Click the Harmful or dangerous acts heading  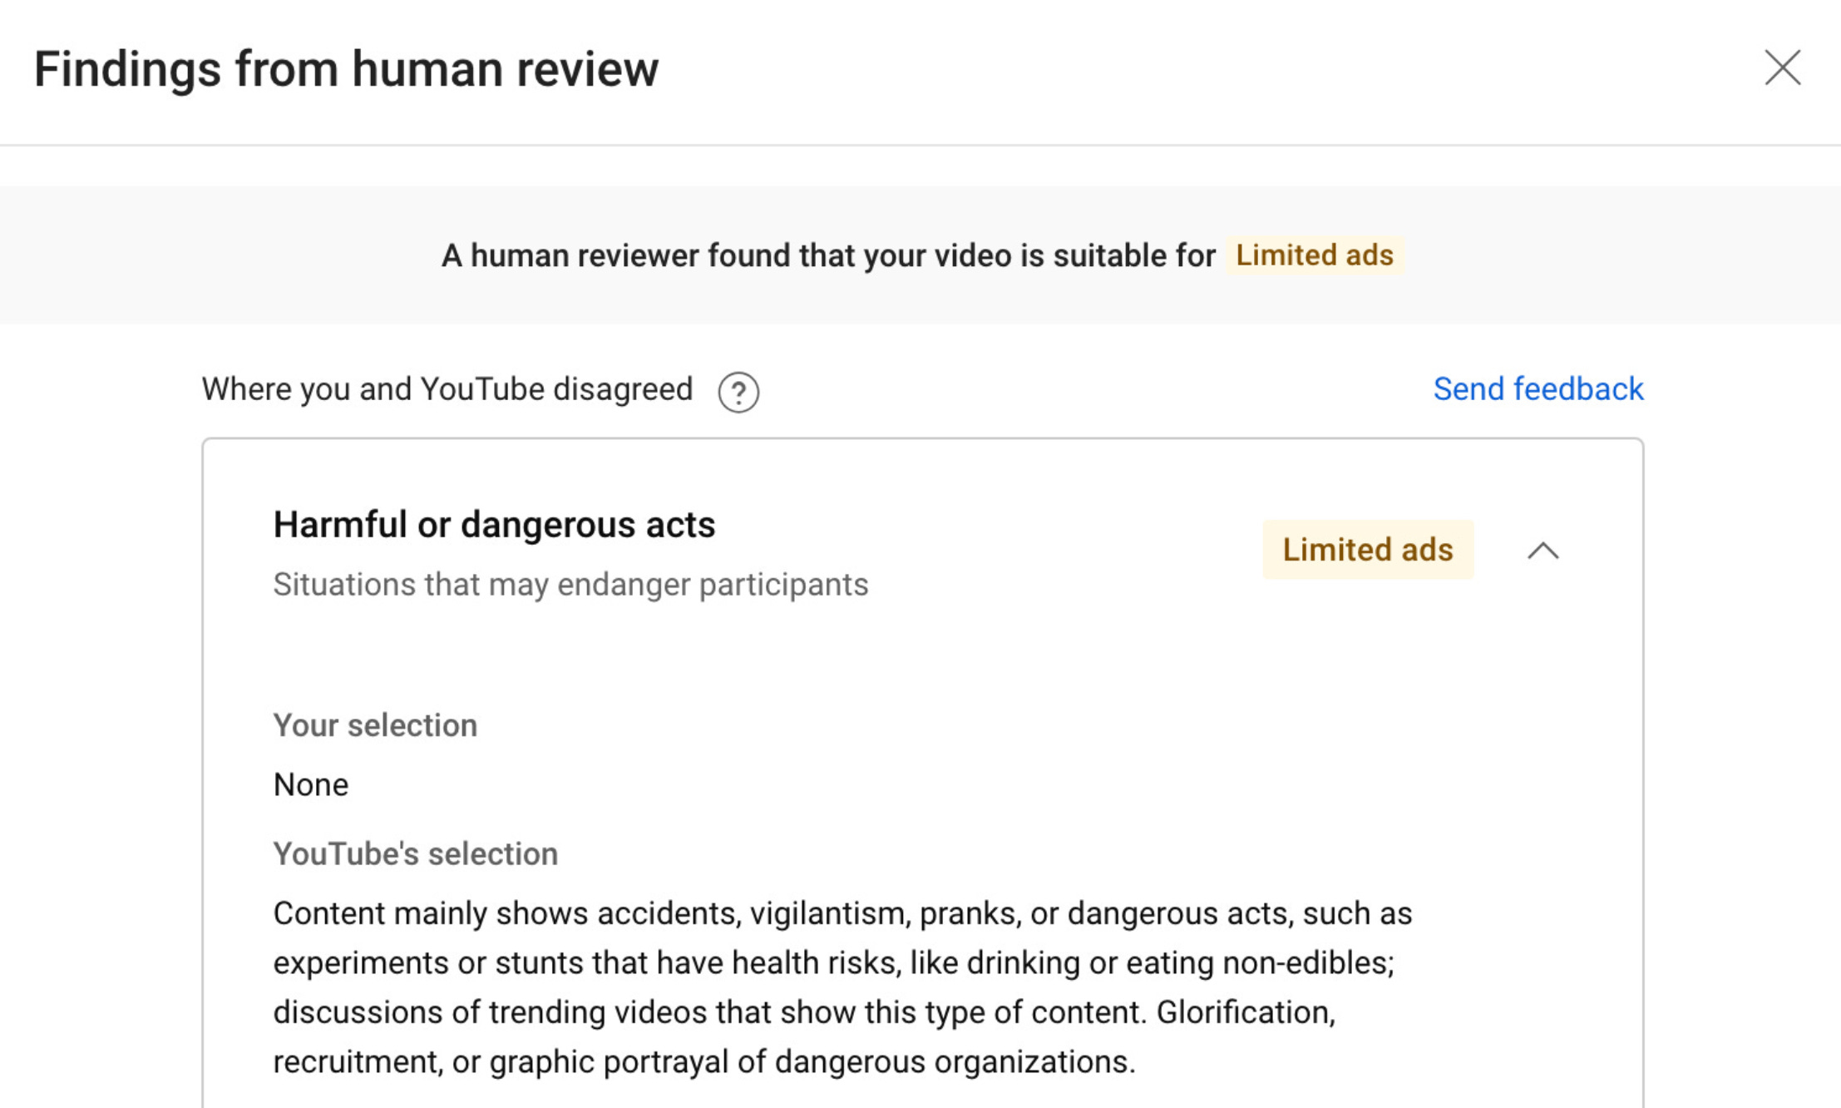[494, 525]
